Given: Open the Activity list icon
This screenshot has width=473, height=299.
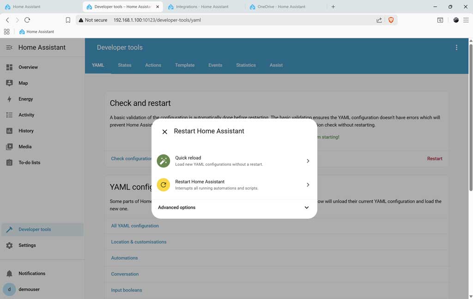Looking at the screenshot, I should 9,115.
